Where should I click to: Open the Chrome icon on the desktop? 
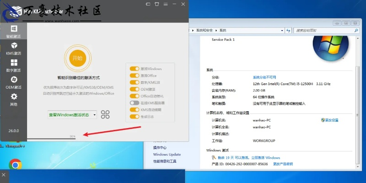(x=16, y=165)
